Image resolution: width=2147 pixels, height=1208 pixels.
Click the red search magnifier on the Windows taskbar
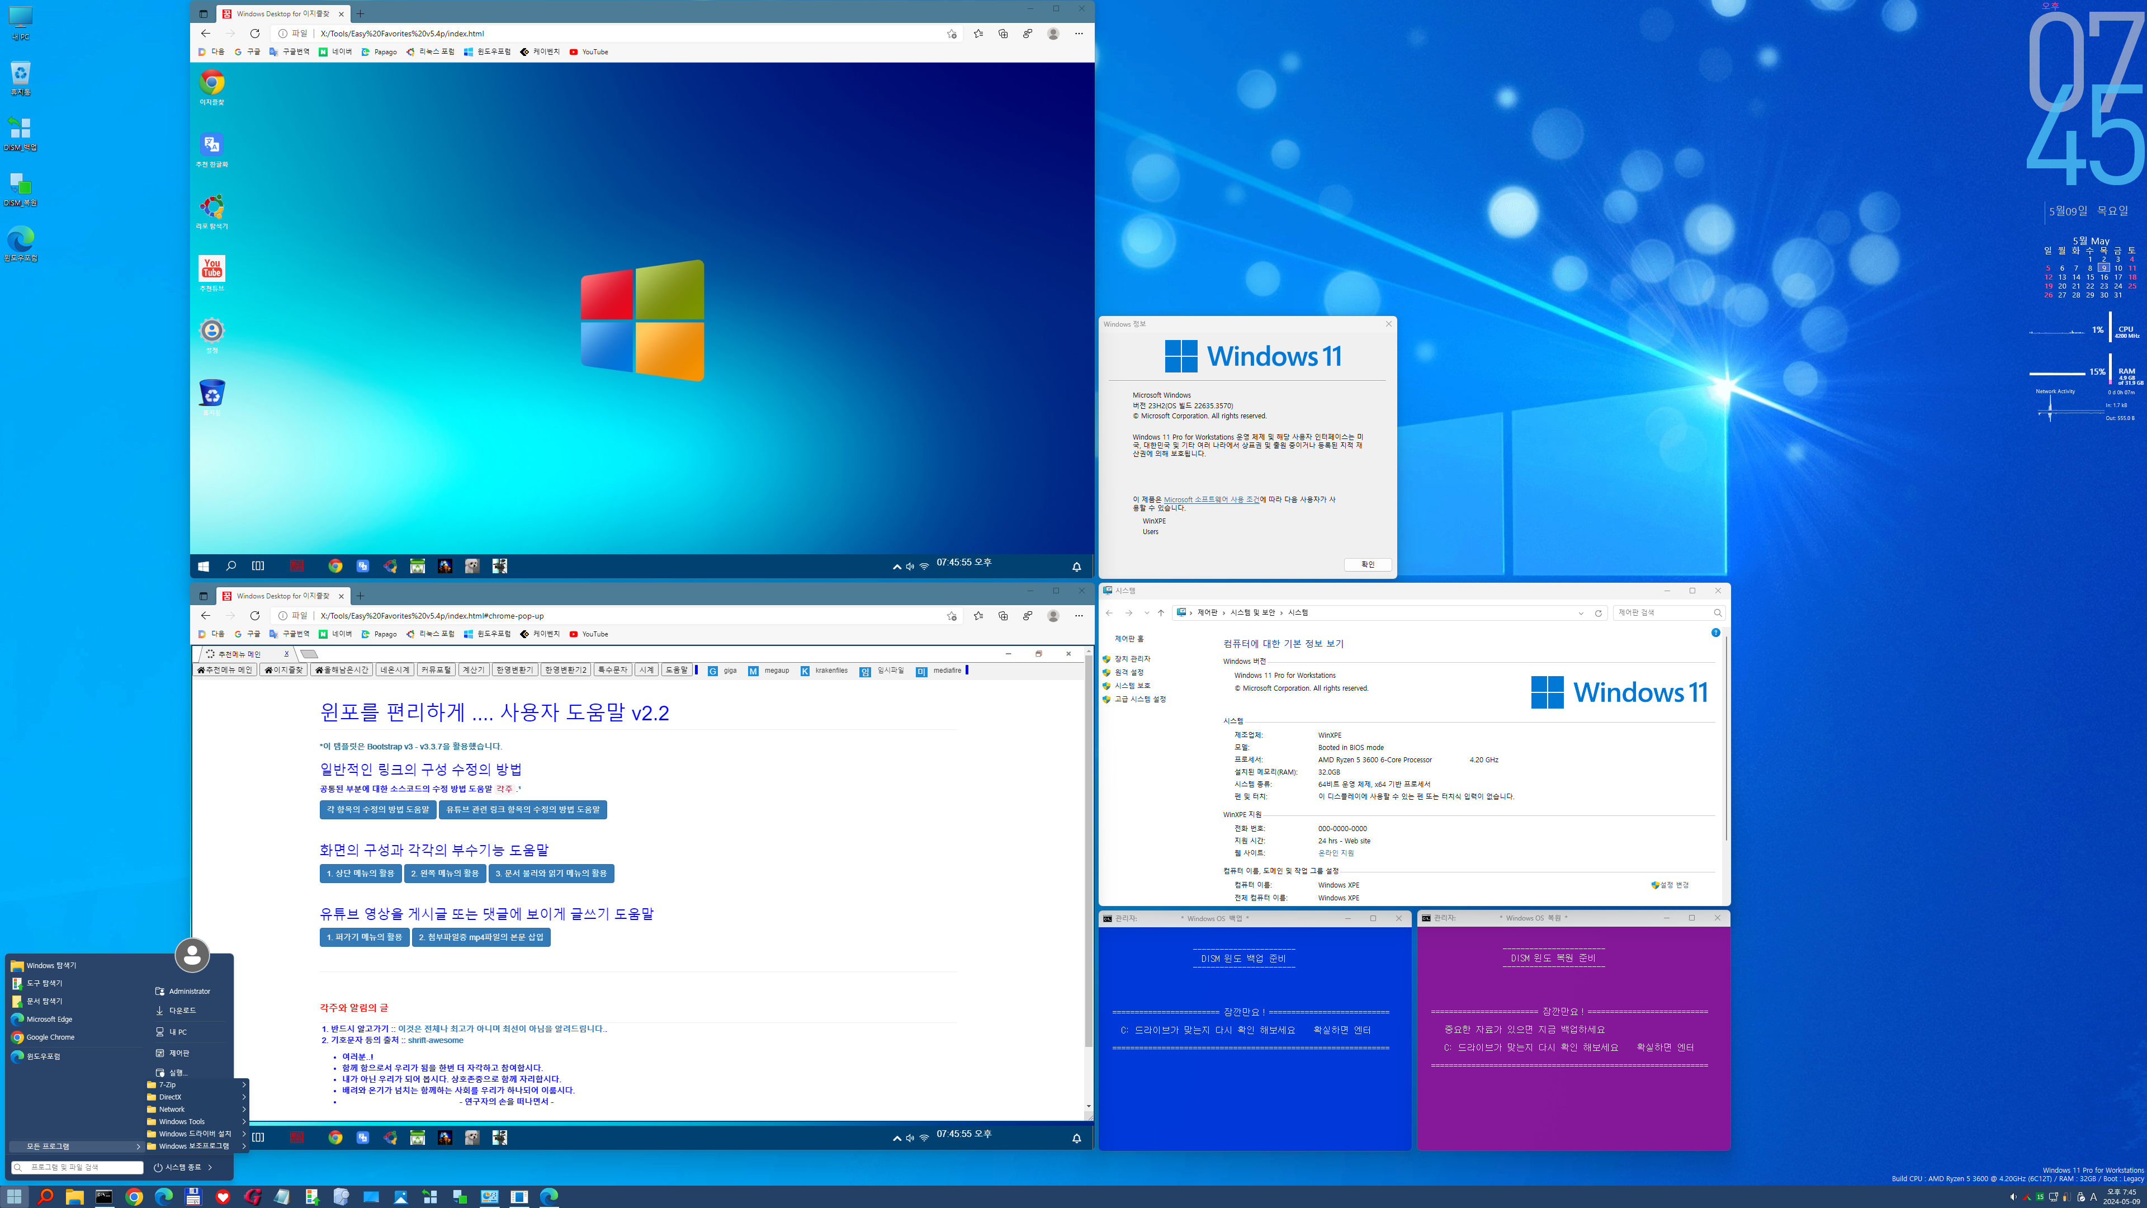pos(45,1196)
